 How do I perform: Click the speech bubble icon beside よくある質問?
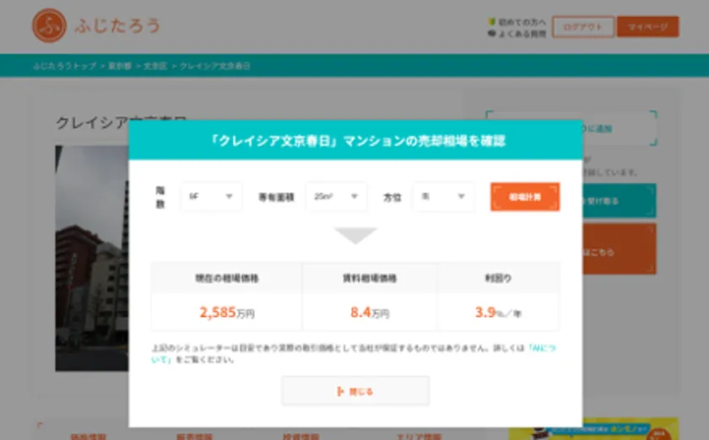[x=492, y=34]
